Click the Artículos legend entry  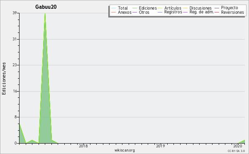pyautogui.click(x=170, y=8)
